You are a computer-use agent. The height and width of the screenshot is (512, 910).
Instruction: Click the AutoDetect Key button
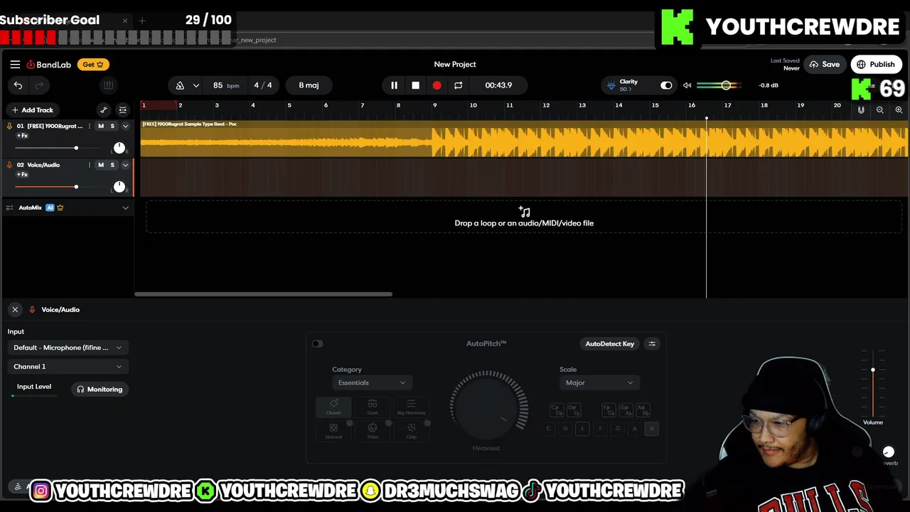click(609, 343)
